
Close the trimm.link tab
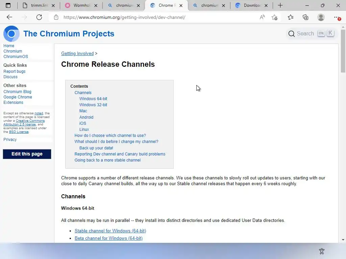[53, 5]
